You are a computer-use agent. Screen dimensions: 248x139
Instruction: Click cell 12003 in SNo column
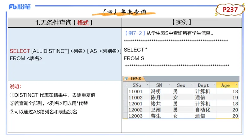[139, 116]
